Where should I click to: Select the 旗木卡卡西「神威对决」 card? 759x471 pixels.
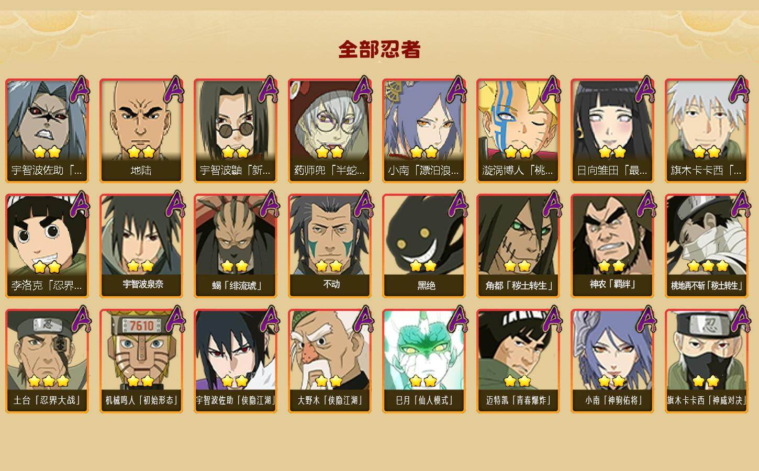[x=707, y=361]
